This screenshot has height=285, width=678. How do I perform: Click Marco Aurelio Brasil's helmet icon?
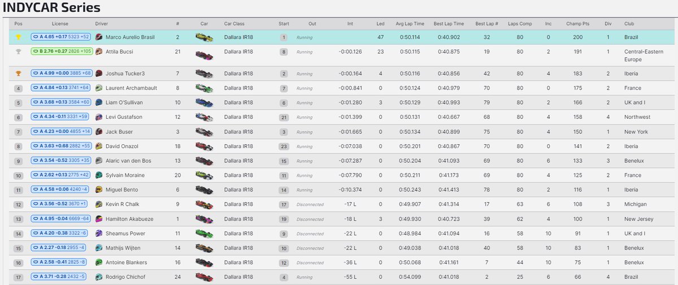(99, 37)
